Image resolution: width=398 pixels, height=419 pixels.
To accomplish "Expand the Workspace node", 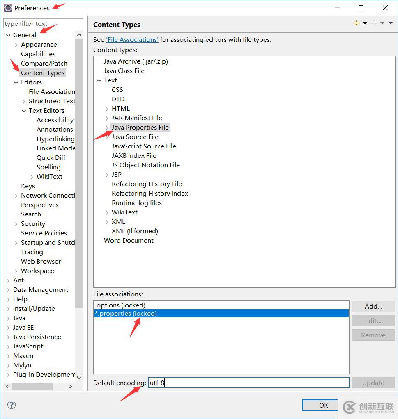I will (x=16, y=271).
